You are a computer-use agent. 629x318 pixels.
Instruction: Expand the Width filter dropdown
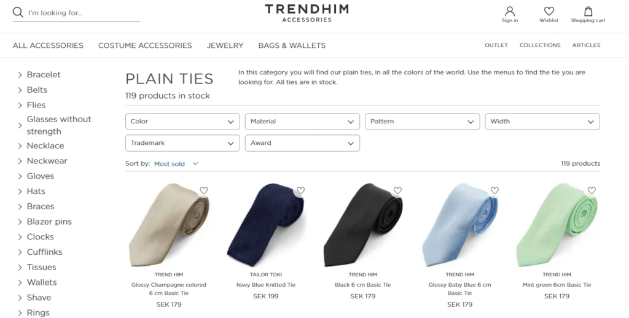tap(542, 122)
